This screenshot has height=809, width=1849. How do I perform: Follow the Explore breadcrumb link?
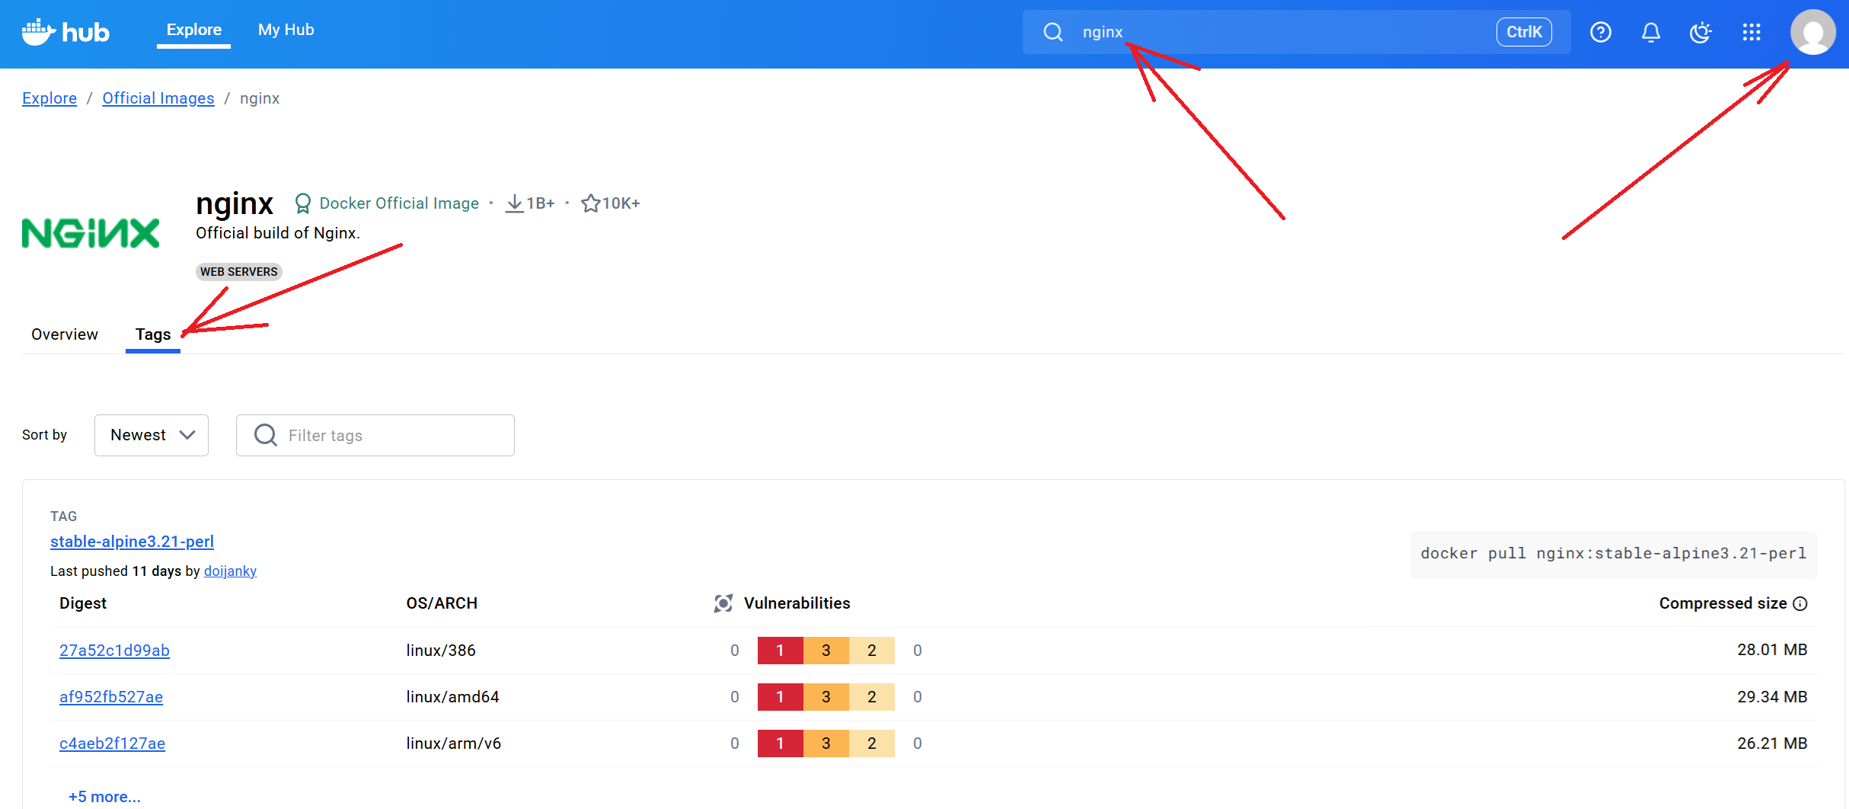click(49, 98)
